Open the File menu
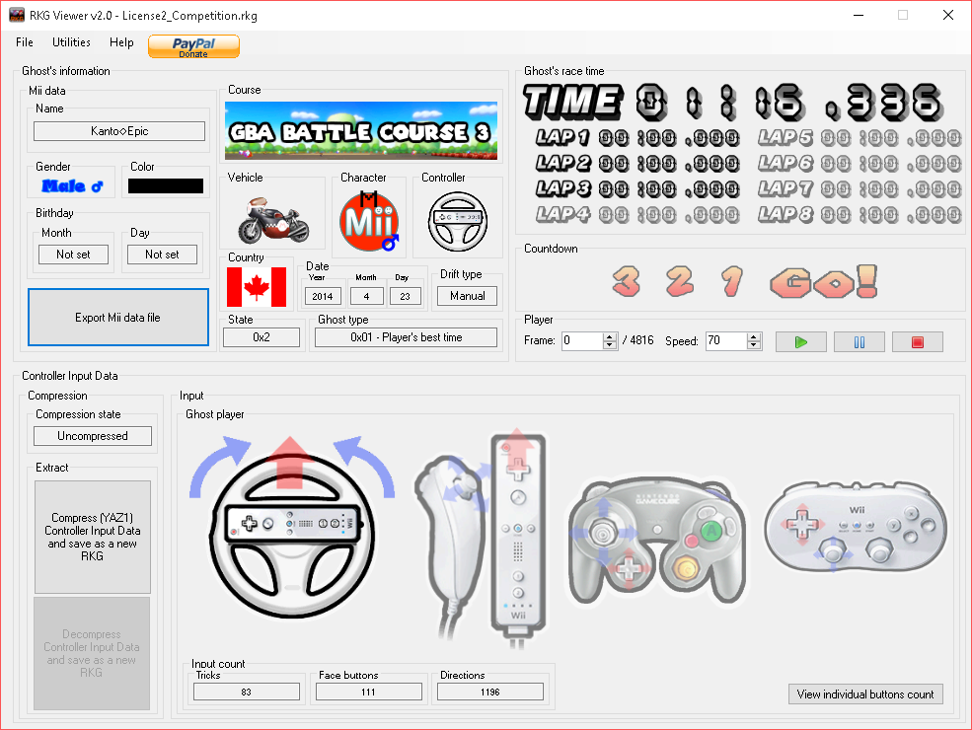 click(x=25, y=42)
